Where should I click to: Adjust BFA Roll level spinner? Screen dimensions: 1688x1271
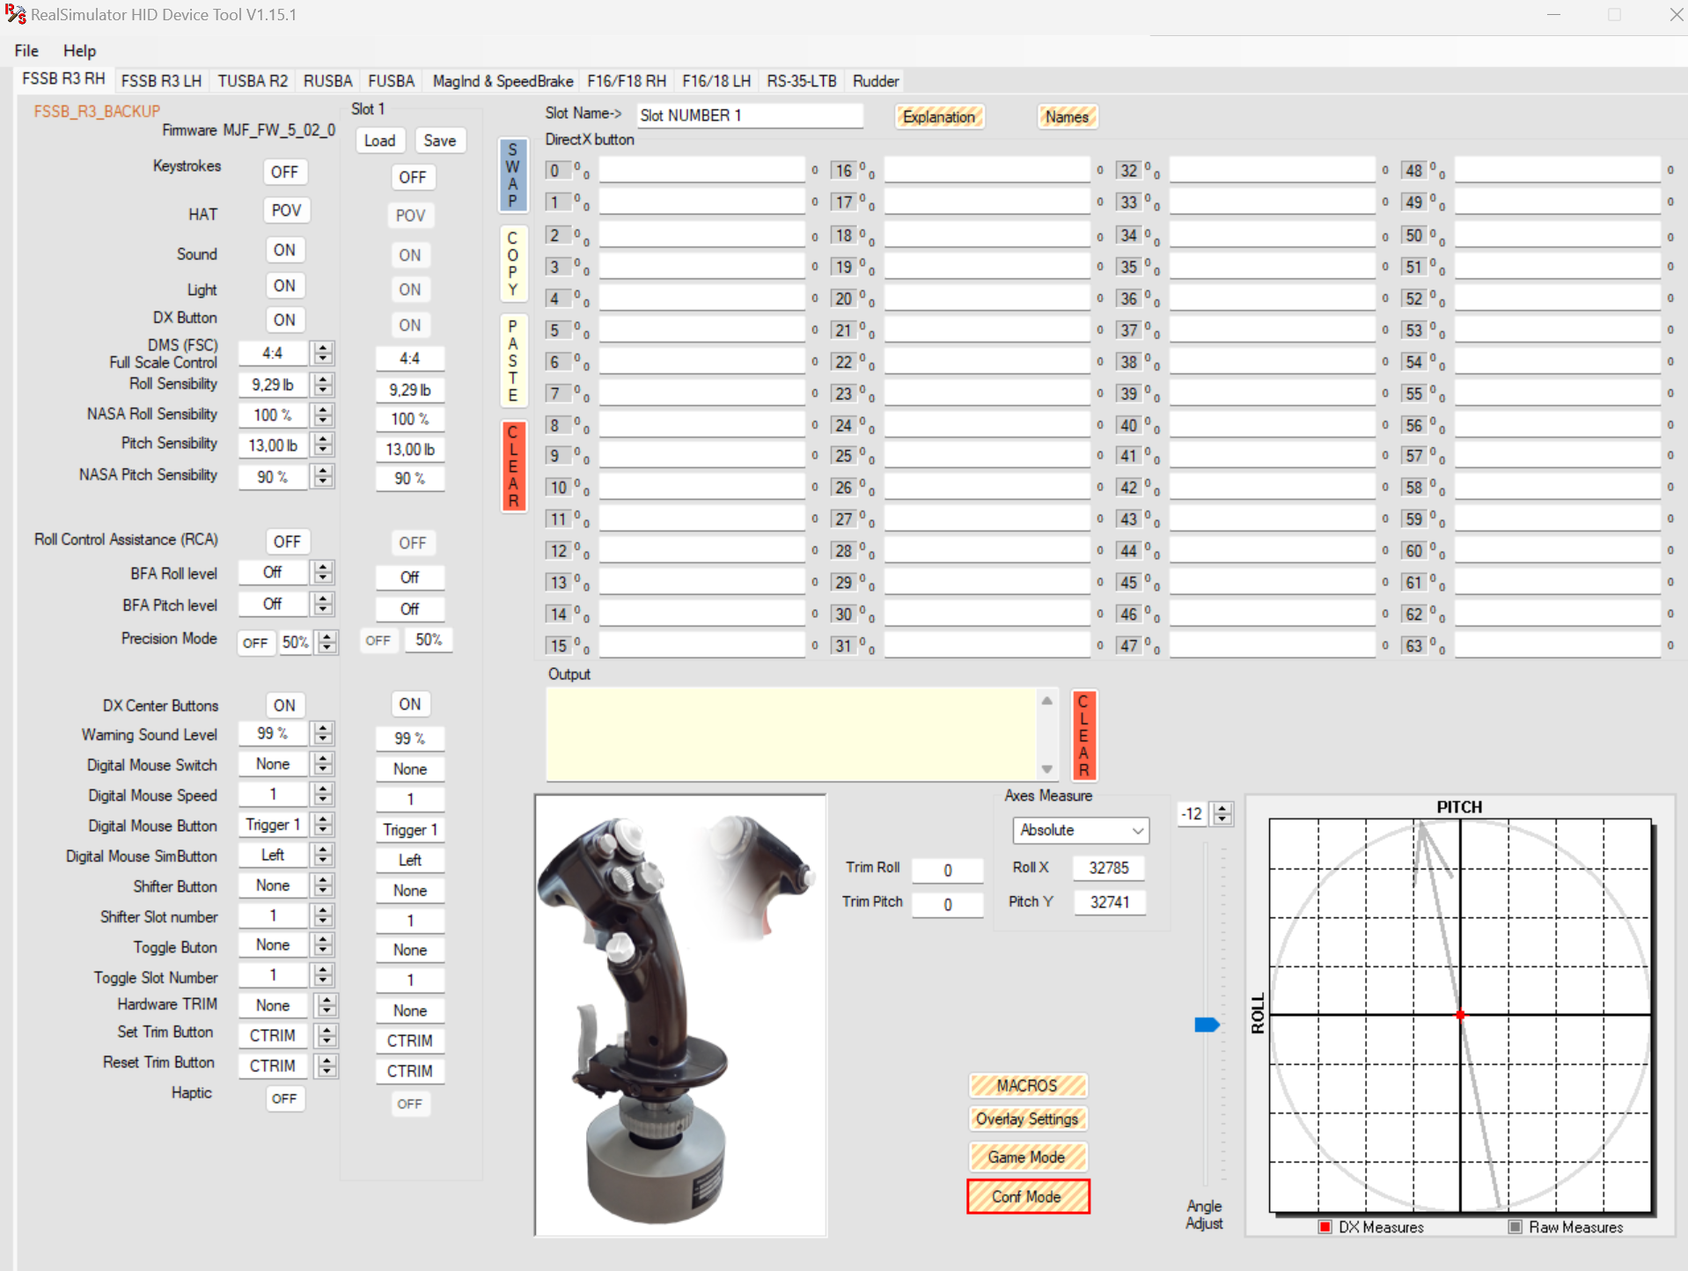coord(323,572)
